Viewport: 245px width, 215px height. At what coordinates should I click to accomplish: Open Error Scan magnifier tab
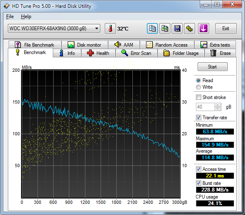136,53
